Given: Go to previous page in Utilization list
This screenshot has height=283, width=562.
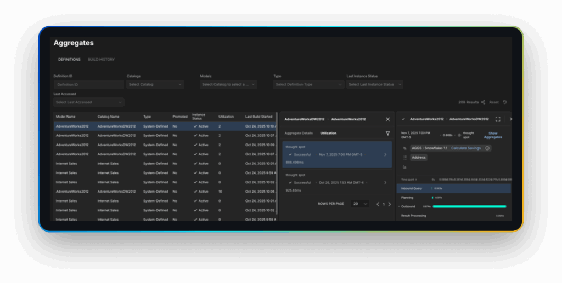Looking at the screenshot, I should point(378,204).
